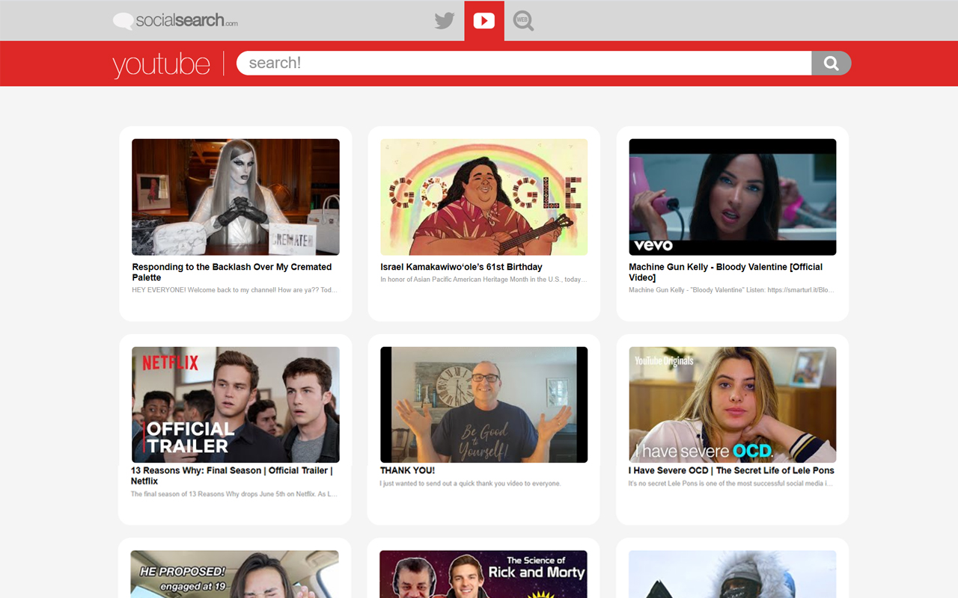Focus the search! input field
Image resolution: width=958 pixels, height=598 pixels.
pos(524,64)
